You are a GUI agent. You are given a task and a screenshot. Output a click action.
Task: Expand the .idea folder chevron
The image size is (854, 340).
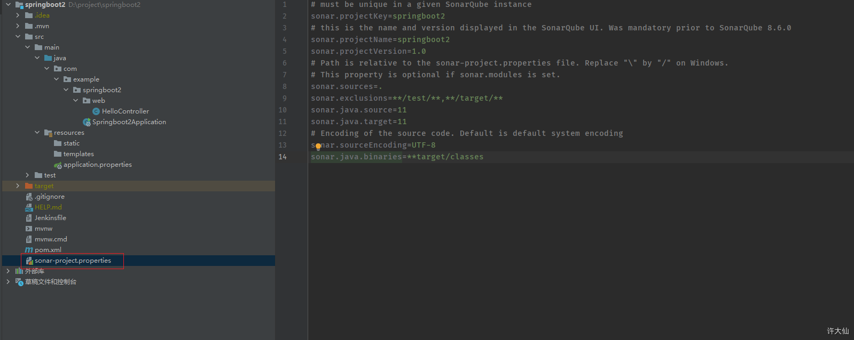tap(18, 15)
